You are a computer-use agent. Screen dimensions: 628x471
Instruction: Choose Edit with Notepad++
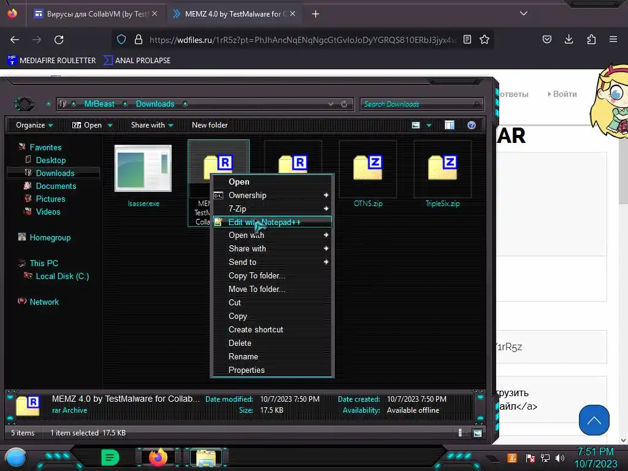click(272, 222)
